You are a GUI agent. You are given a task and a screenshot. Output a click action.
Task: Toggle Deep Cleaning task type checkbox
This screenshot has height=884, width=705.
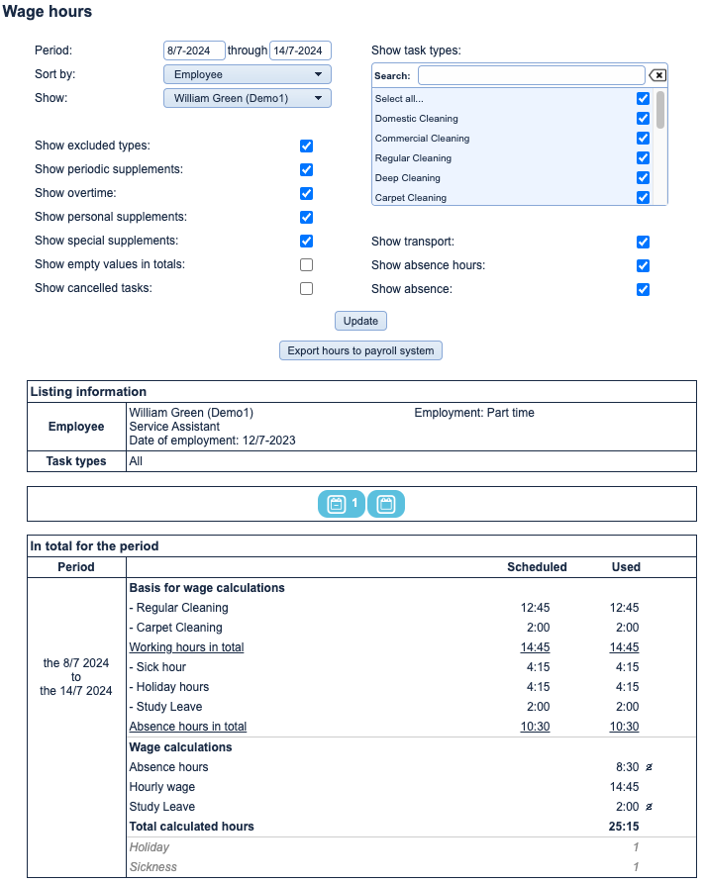pos(643,177)
